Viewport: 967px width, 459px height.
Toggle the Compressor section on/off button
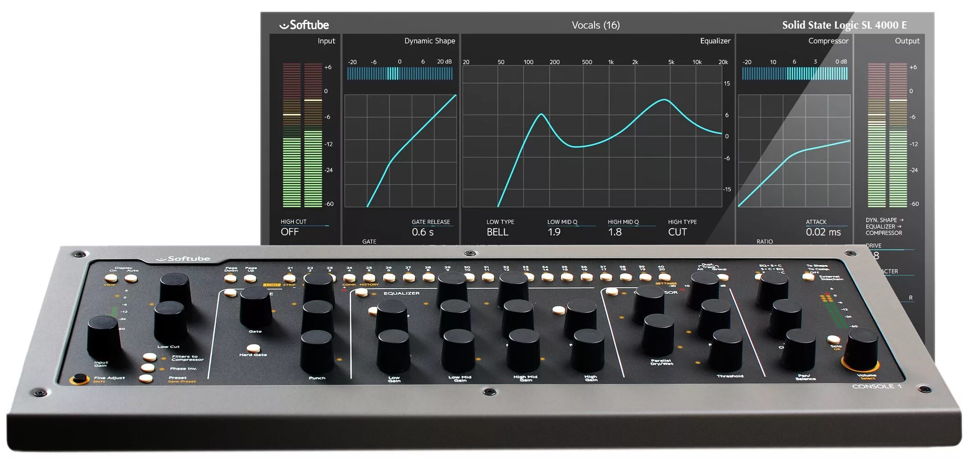point(611,291)
